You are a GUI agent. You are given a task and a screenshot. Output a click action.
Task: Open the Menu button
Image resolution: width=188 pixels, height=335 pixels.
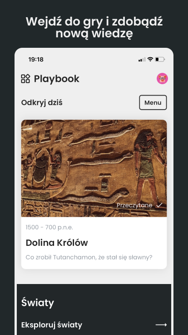tap(153, 102)
